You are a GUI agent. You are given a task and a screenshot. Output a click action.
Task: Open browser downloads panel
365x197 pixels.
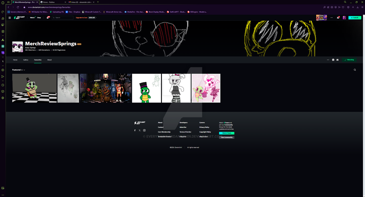click(x=358, y=7)
